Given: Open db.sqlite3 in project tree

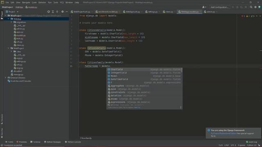Looking at the screenshot, I should coord(16,71).
